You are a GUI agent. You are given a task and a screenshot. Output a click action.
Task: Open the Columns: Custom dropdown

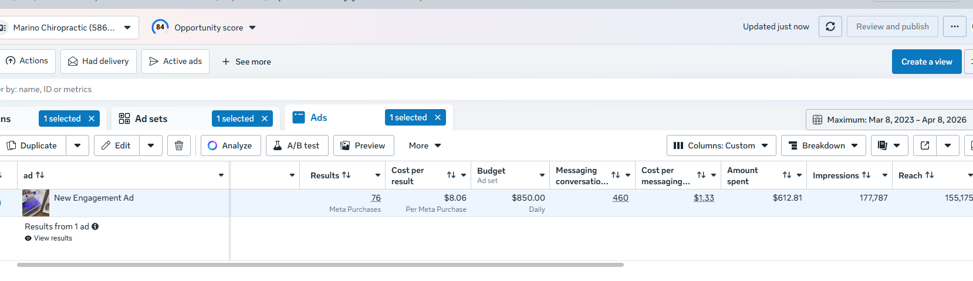click(721, 145)
